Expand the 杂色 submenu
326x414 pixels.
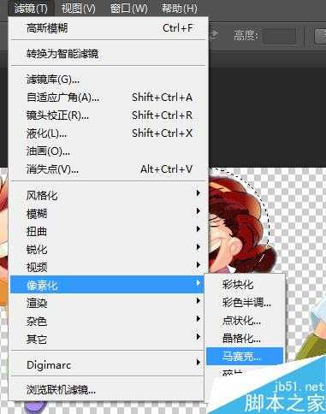108,321
